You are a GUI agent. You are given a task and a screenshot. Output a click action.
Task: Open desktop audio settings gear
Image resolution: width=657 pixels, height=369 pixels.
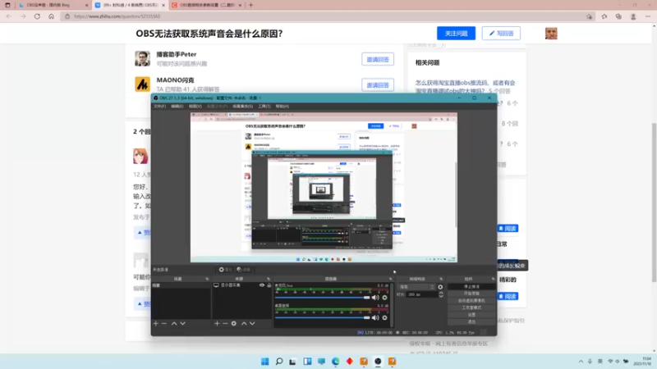coord(384,317)
